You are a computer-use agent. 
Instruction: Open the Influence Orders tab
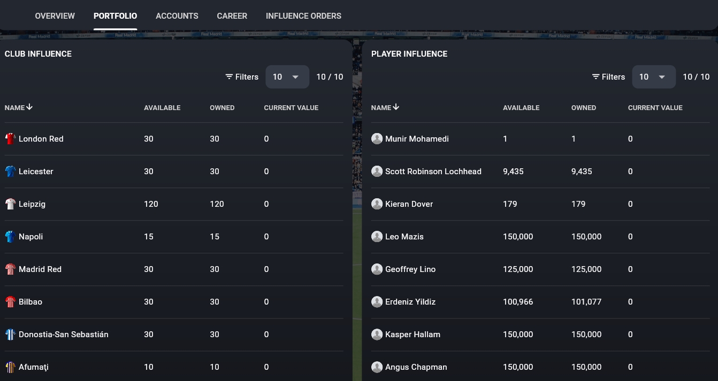click(x=303, y=16)
